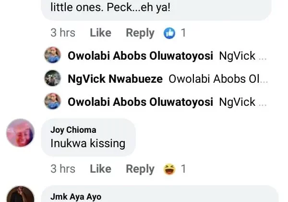Open the Jmk Aya Ayo name link
This screenshot has width=288, height=202.
click(x=75, y=196)
